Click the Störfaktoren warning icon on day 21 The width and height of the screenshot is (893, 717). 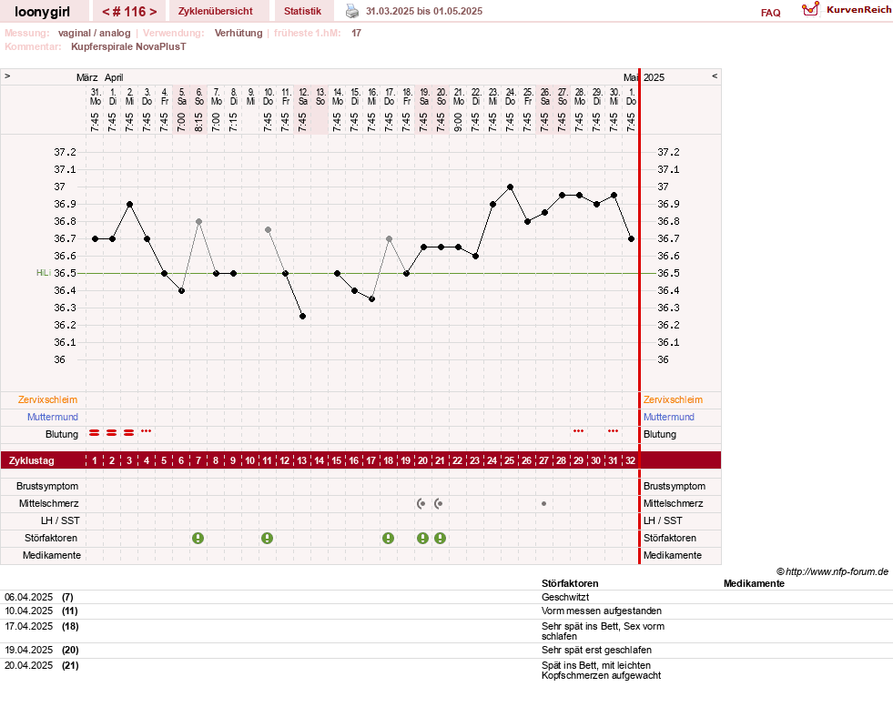(441, 539)
